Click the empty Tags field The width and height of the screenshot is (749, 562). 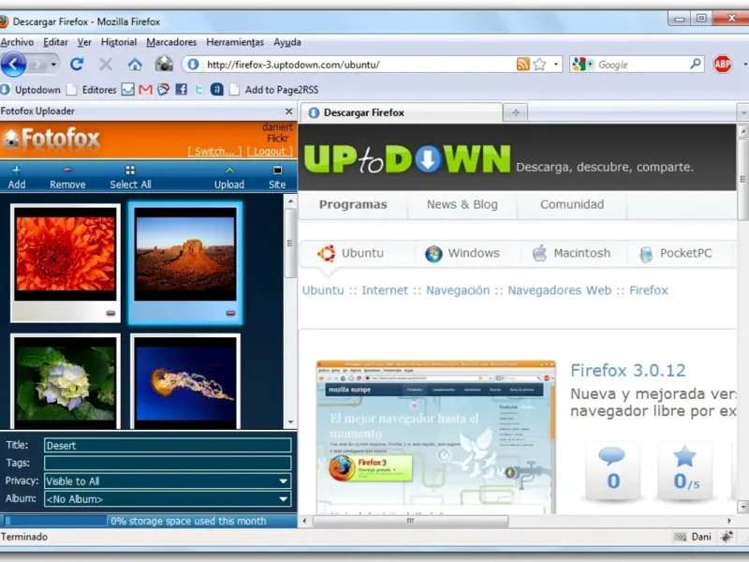click(x=168, y=463)
